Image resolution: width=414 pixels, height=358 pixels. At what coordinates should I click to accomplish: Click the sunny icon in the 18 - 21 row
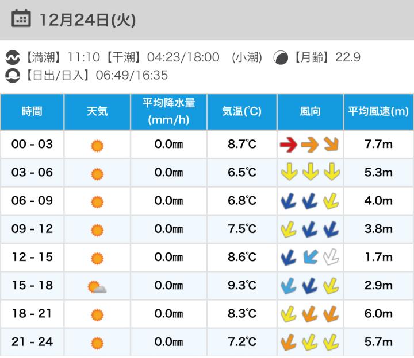[97, 315]
